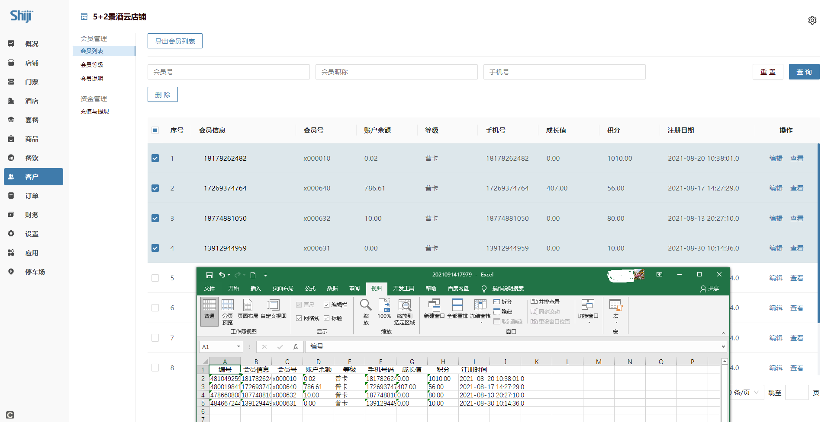The image size is (831, 422).
Task: Click the page jump (跳至) input box
Action: click(797, 393)
